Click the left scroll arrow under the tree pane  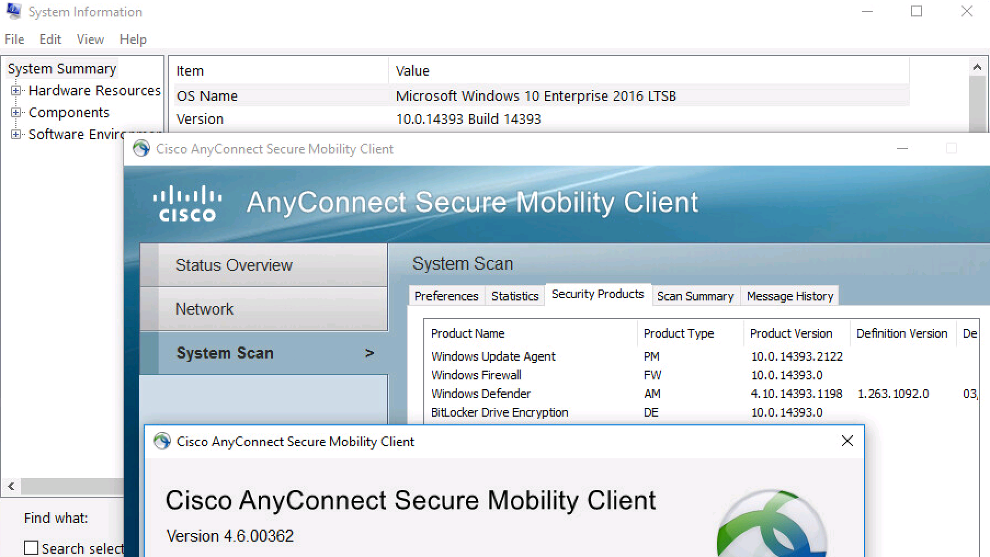(x=11, y=486)
